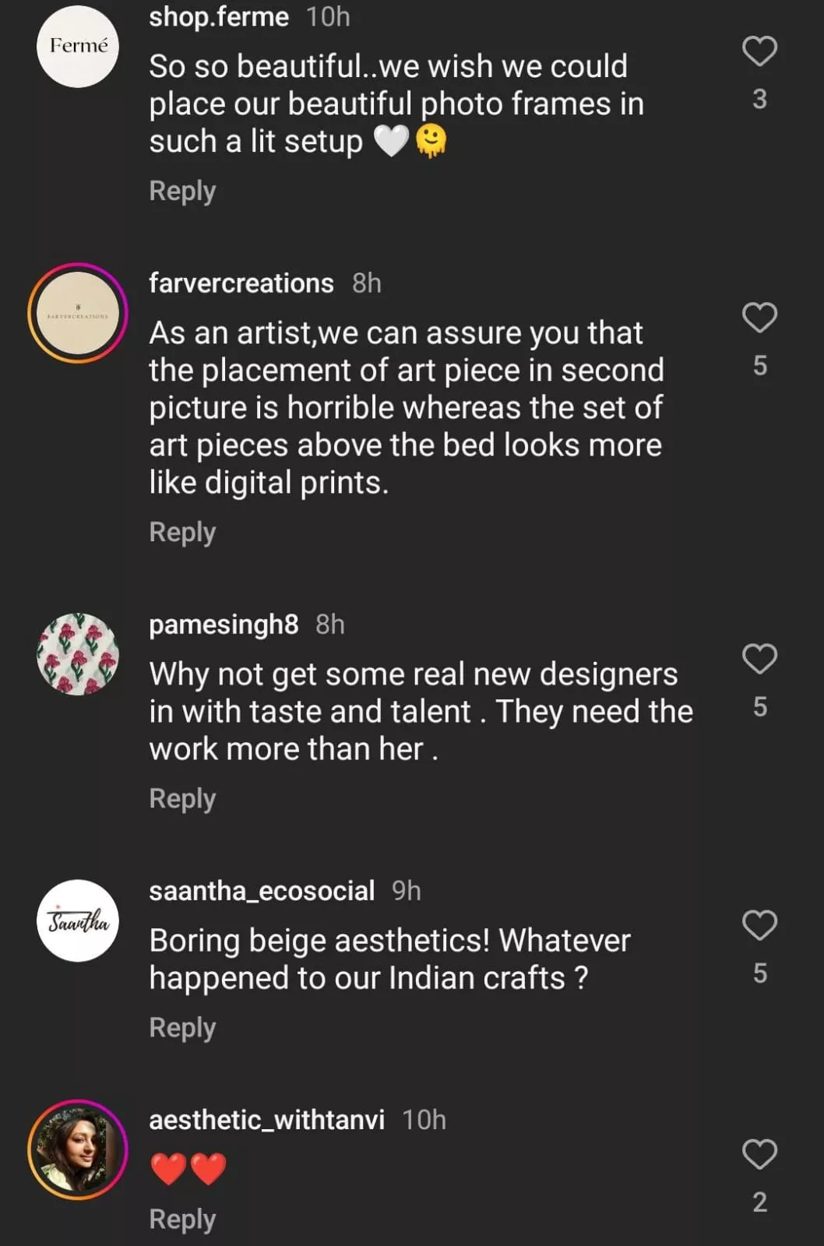Heart the aesthetic_withtanvi comment
This screenshot has height=1246, width=824.
(759, 1154)
